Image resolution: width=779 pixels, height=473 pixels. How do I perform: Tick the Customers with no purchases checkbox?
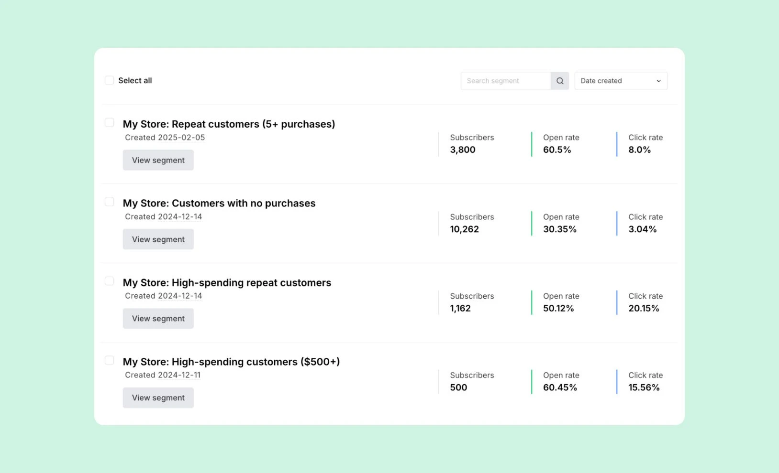pos(110,202)
